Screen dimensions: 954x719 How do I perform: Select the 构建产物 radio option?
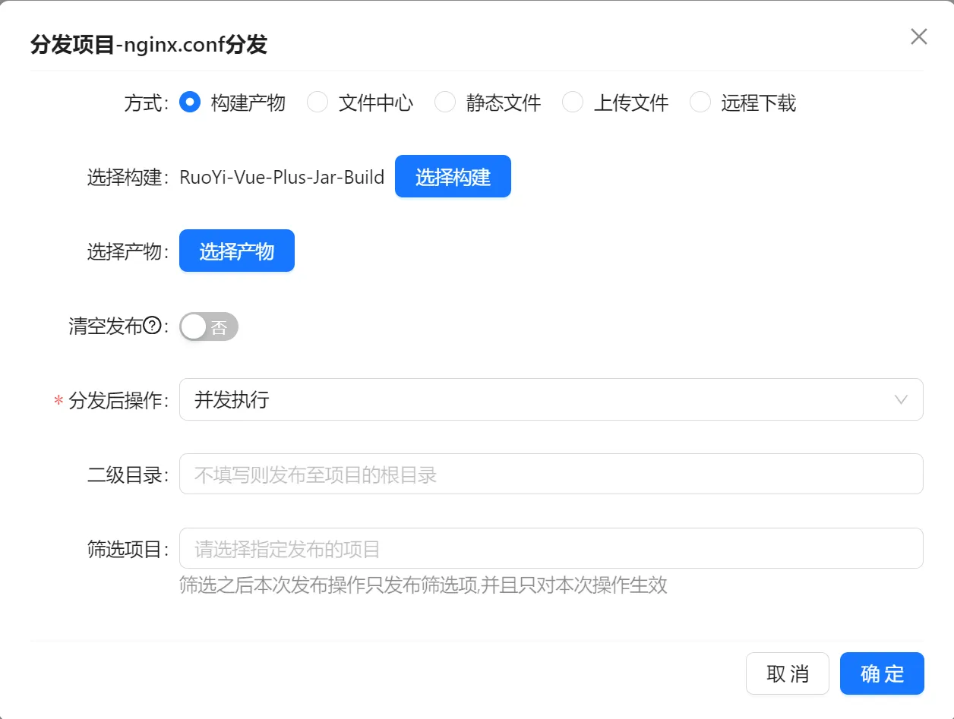tap(190, 102)
